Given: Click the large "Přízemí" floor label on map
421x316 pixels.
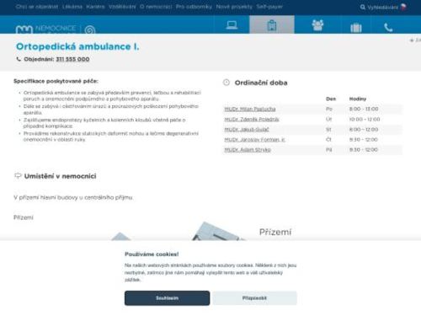Looking at the screenshot, I should click(275, 232).
